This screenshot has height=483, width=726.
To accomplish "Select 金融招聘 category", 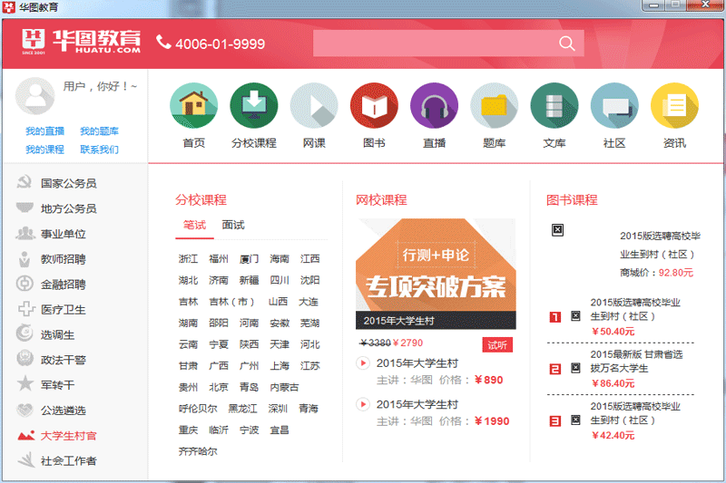I will point(63,285).
